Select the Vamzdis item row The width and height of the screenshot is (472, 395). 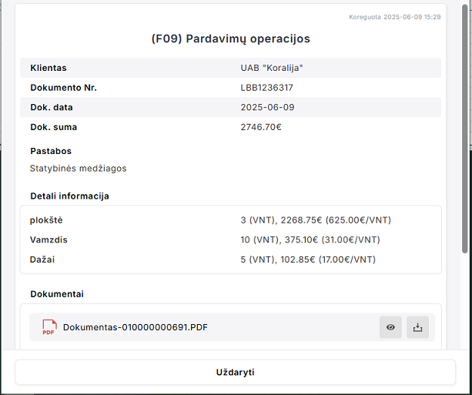coord(231,239)
